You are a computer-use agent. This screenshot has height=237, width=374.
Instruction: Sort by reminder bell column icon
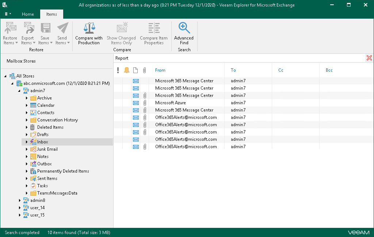click(x=127, y=70)
